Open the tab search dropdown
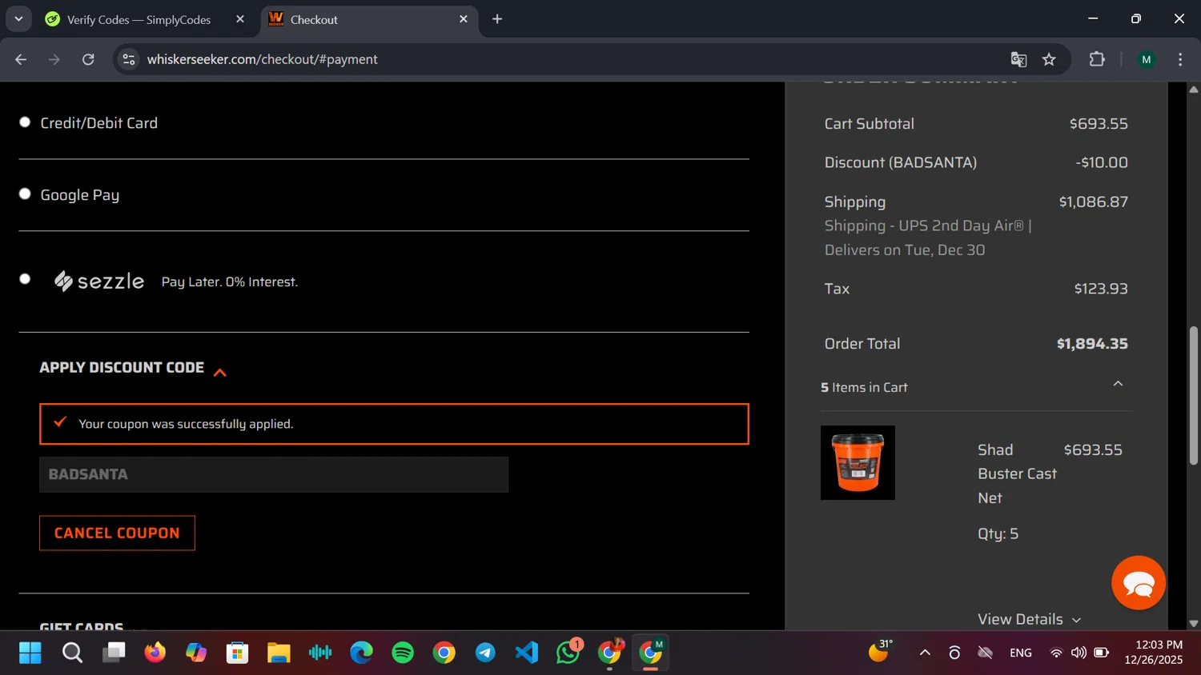 point(18,19)
